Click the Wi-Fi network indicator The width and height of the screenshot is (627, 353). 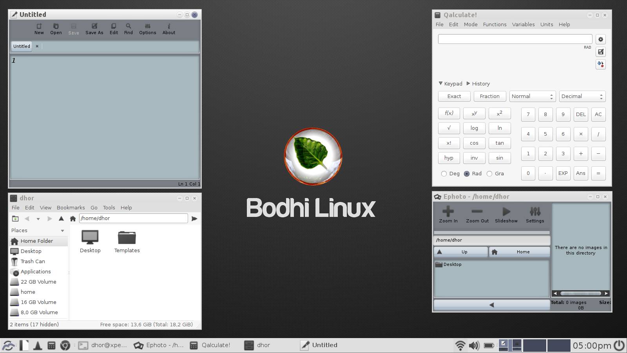click(x=460, y=345)
